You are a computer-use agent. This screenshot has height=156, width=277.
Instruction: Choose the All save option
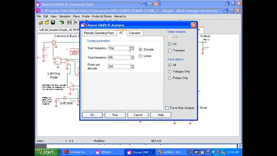[x=170, y=65]
